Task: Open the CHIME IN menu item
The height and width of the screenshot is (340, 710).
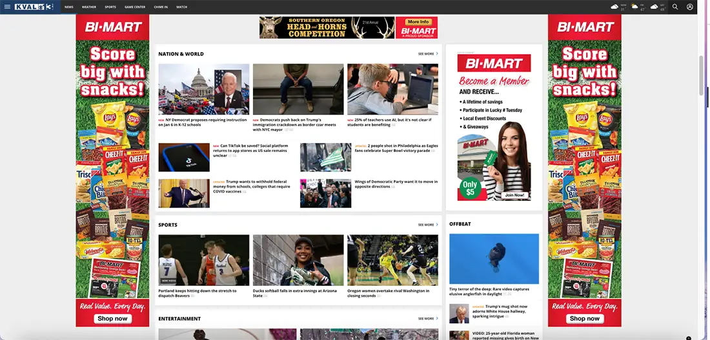Action: [161, 7]
